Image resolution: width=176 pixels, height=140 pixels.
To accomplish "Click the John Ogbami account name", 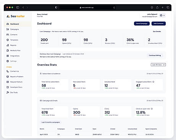I will (152, 14).
